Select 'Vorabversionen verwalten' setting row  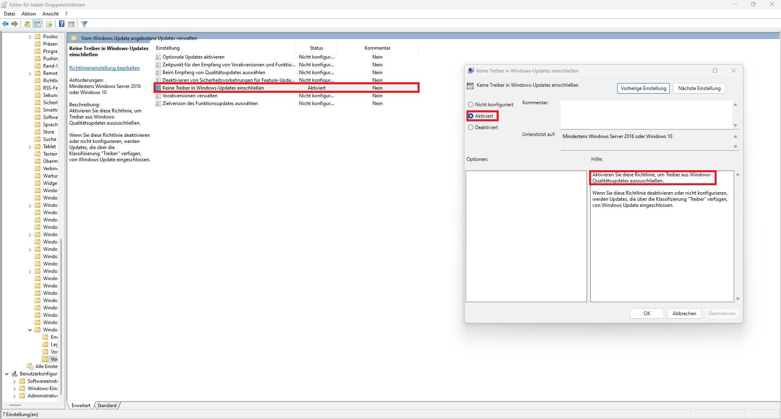coord(286,96)
